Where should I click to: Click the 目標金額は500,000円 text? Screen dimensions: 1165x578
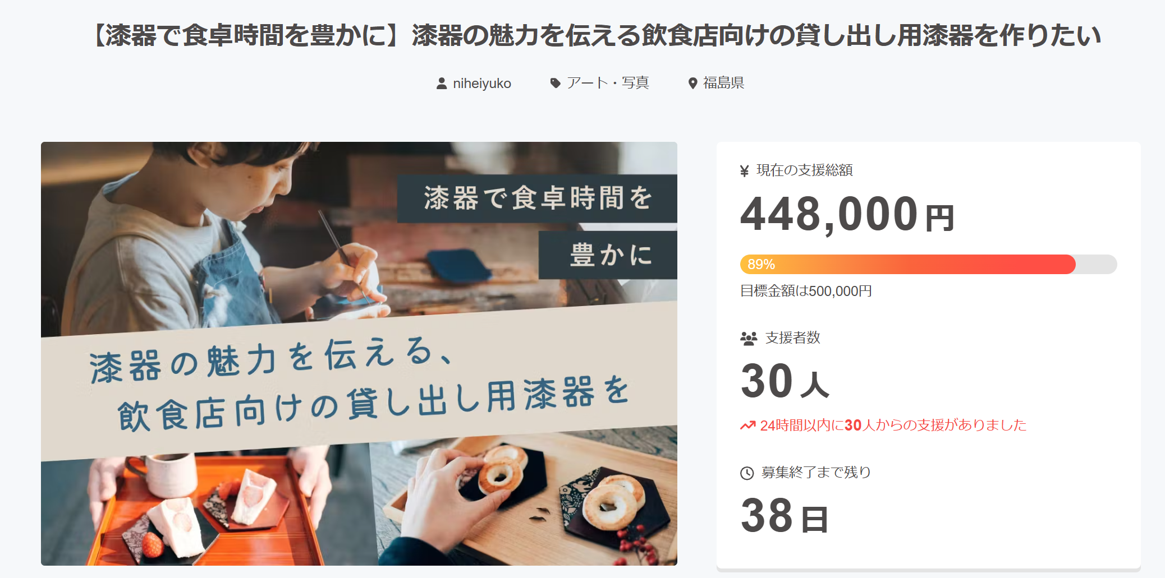[x=806, y=291]
